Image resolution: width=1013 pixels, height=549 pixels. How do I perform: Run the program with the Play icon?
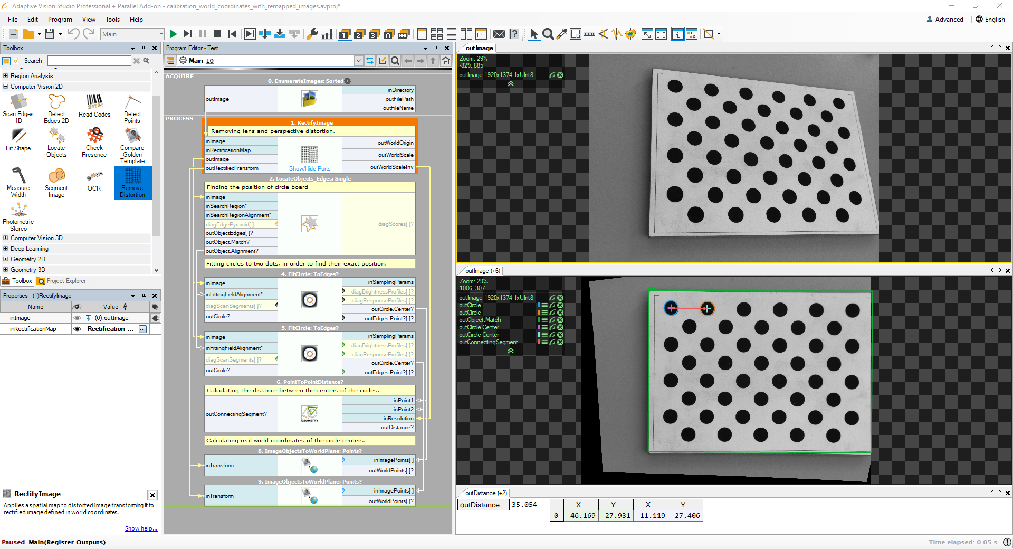(x=174, y=34)
